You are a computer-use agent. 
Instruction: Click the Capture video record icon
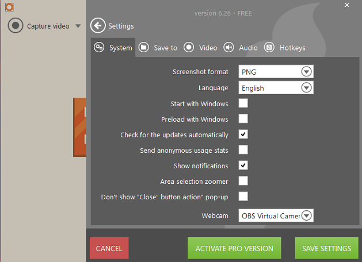(16, 26)
